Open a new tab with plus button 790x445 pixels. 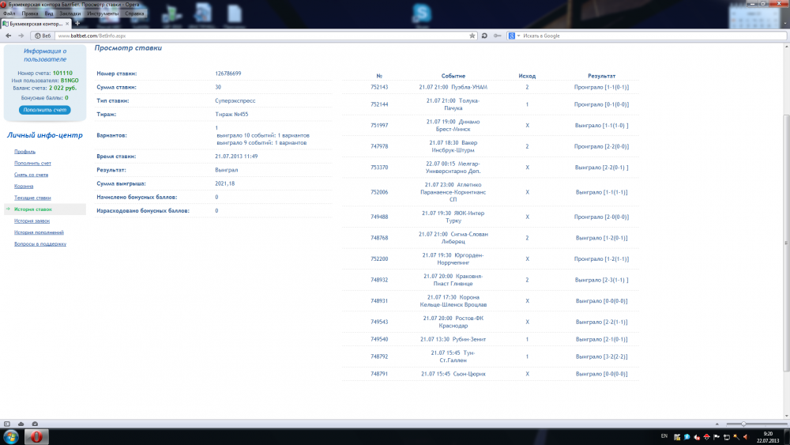click(77, 24)
